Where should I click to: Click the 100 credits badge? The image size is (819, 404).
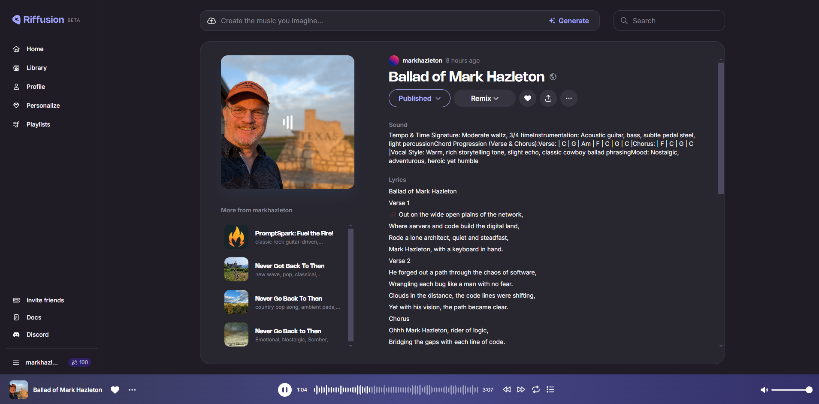pyautogui.click(x=80, y=362)
